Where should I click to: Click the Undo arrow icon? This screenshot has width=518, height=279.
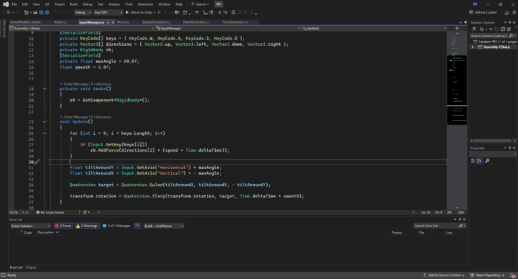55,13
